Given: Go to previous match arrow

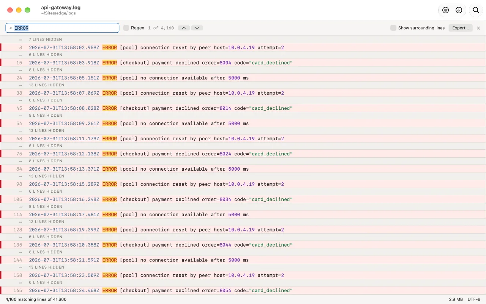Looking at the screenshot, I should tap(184, 28).
